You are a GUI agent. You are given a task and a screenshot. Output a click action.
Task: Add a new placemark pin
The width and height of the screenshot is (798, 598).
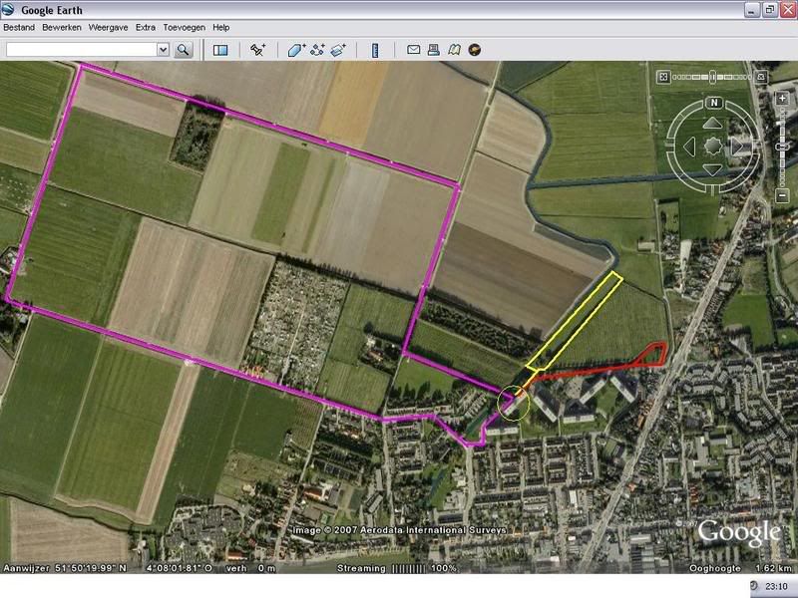(x=257, y=49)
